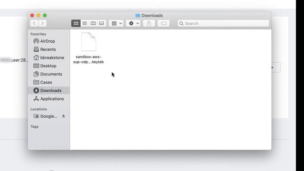Open the group-by arrangement dropdown
The width and height of the screenshot is (304, 171).
116,23
